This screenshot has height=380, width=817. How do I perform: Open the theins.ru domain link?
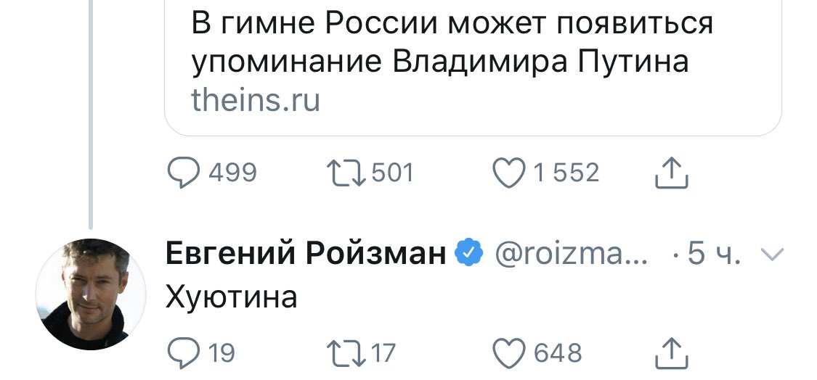coord(256,100)
